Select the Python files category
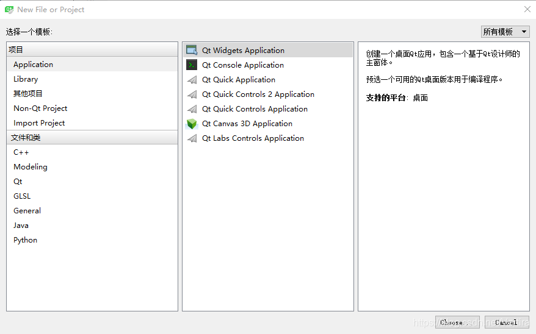 (92, 240)
